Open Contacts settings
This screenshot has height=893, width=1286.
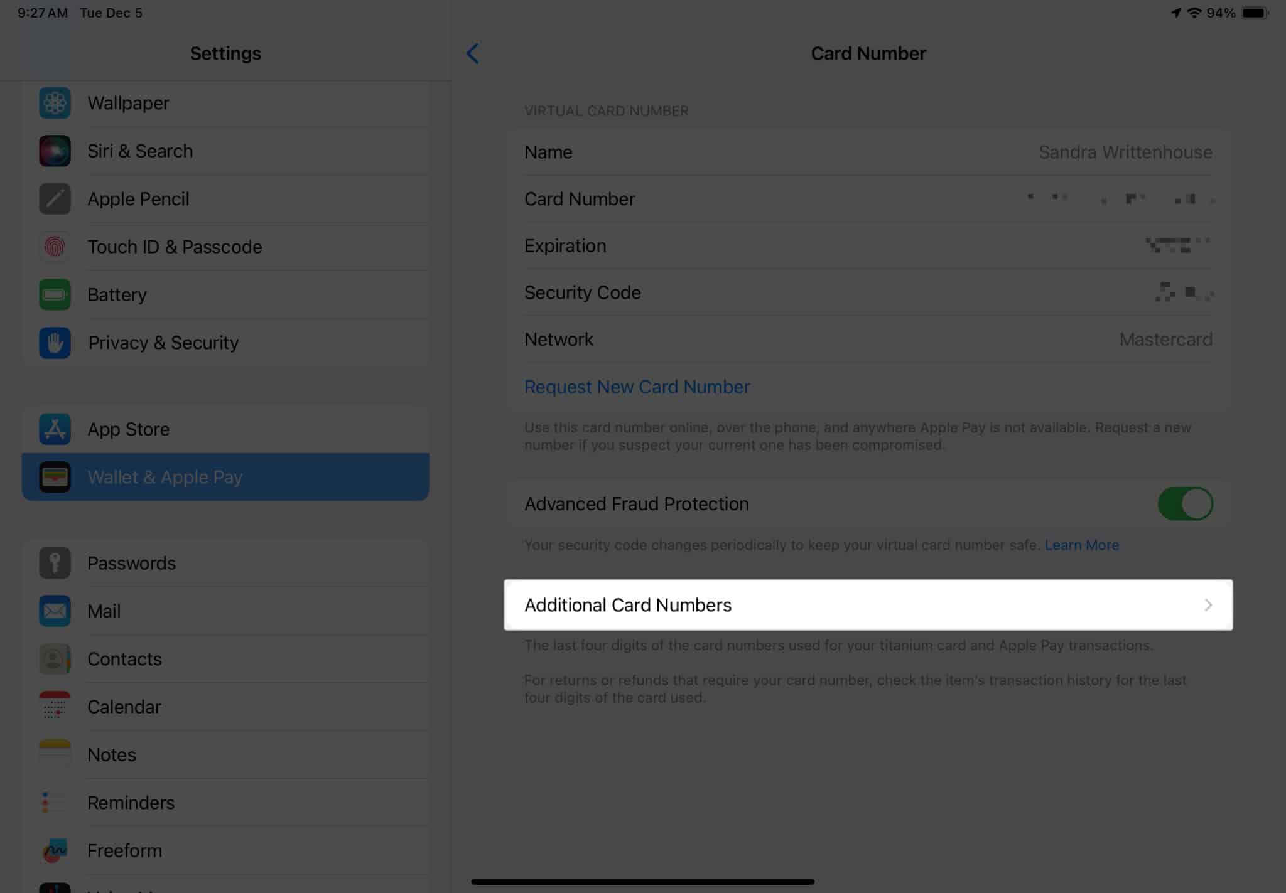click(x=125, y=658)
